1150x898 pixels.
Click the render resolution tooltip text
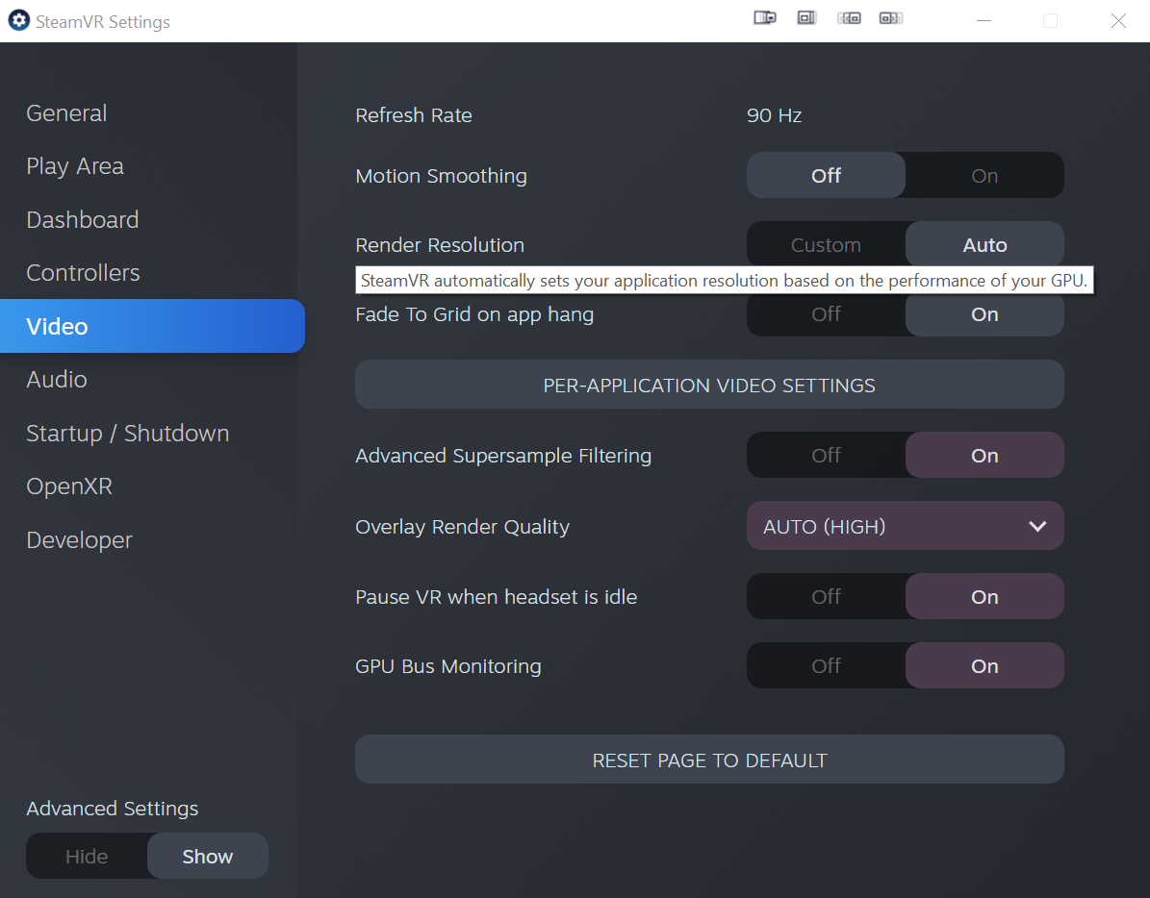[724, 281]
